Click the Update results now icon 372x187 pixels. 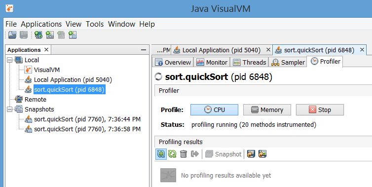172,154
